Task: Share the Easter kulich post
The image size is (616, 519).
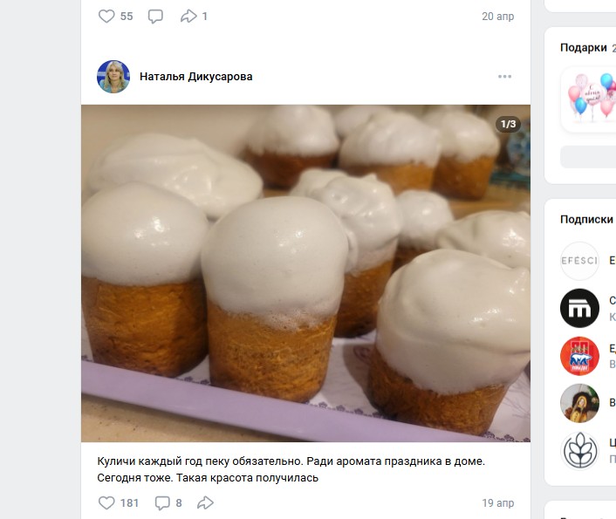Action: [206, 503]
